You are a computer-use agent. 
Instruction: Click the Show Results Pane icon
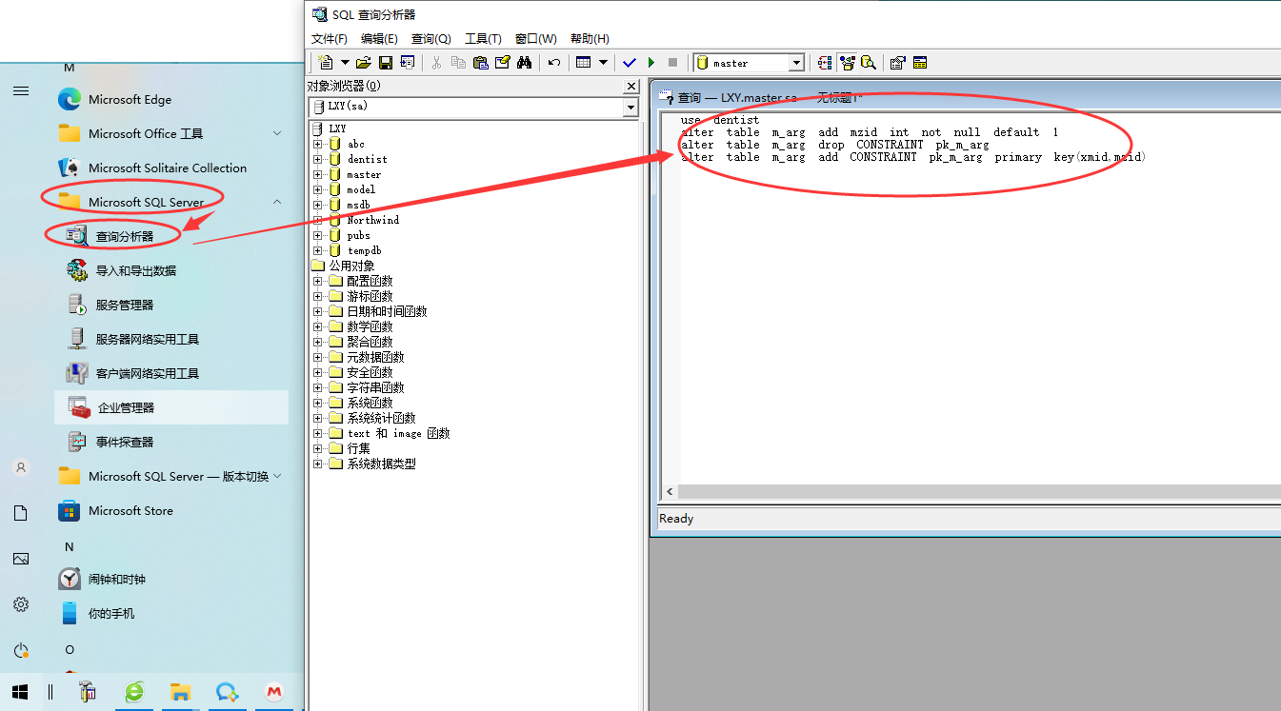(920, 63)
